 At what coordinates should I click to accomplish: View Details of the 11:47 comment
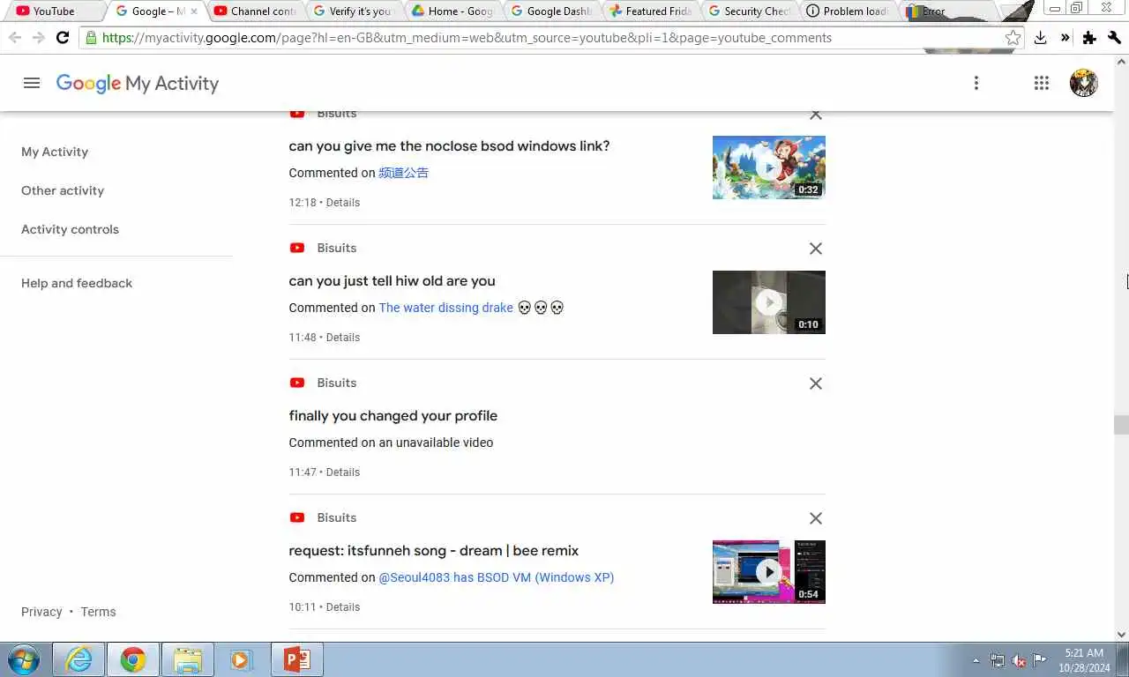343,472
